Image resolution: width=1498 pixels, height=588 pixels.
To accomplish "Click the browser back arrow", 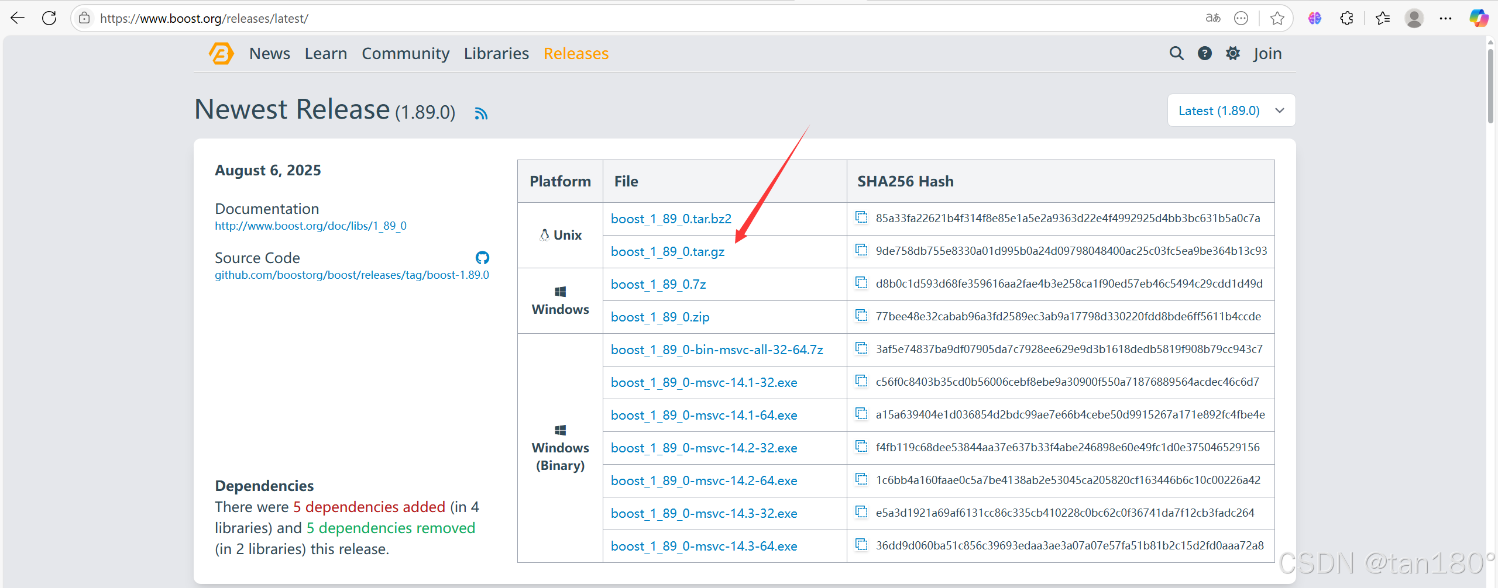I will point(18,18).
